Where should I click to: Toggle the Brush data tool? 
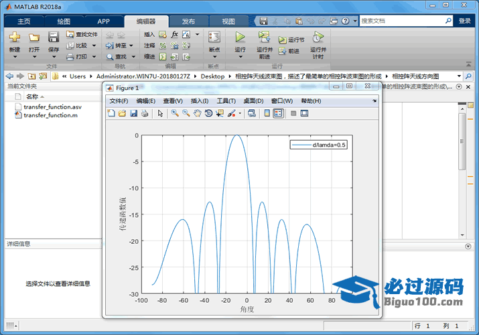[232, 113]
